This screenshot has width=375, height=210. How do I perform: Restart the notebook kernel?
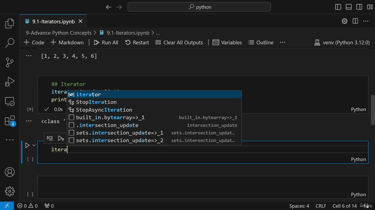click(137, 42)
